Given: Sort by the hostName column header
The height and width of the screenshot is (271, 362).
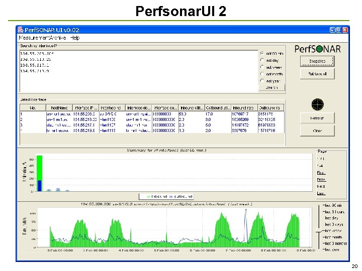Looking at the screenshot, I should click(x=59, y=107).
